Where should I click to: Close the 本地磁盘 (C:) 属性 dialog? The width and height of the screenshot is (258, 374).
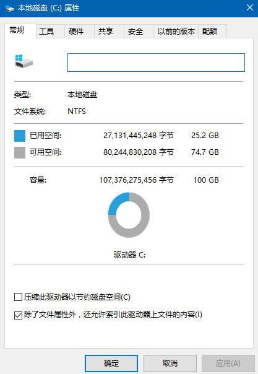pos(250,8)
